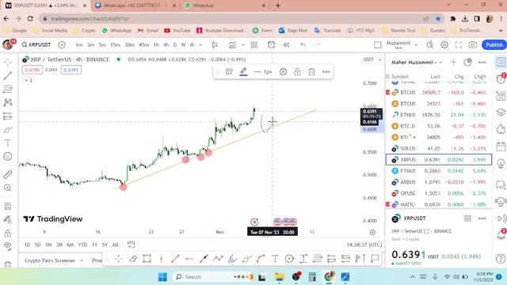507x285 pixels.
Task: Remove drawings with the trash icon in sidebar
Action: coord(8,264)
